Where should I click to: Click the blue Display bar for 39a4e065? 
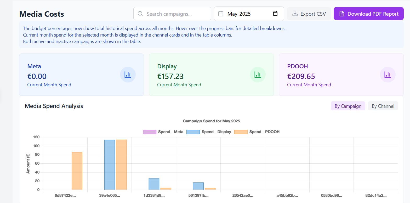tap(110, 165)
